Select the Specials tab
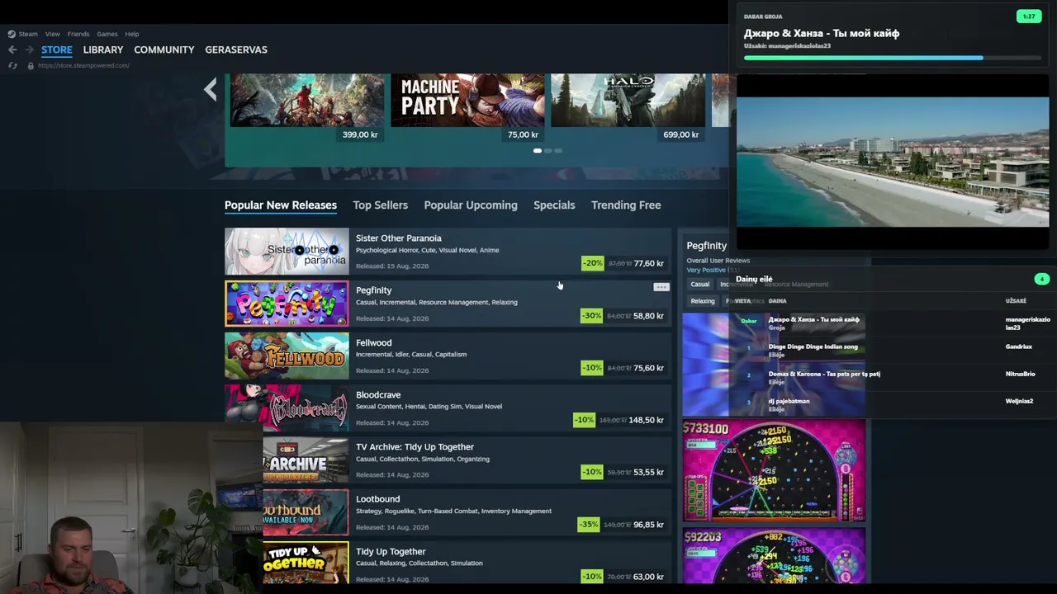1057x594 pixels. (554, 205)
